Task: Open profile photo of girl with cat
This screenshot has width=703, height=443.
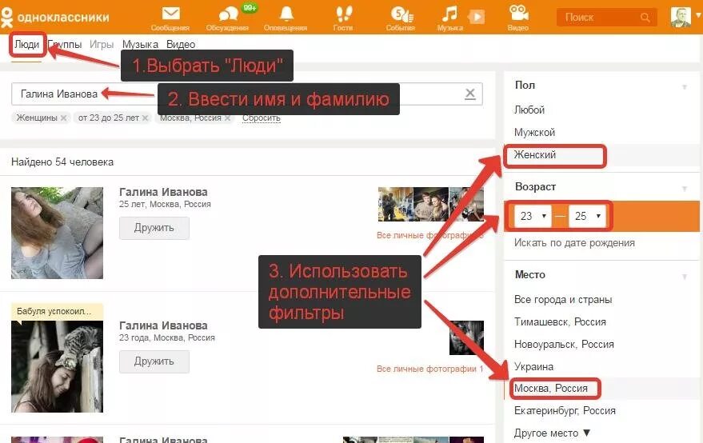Action: (x=57, y=367)
